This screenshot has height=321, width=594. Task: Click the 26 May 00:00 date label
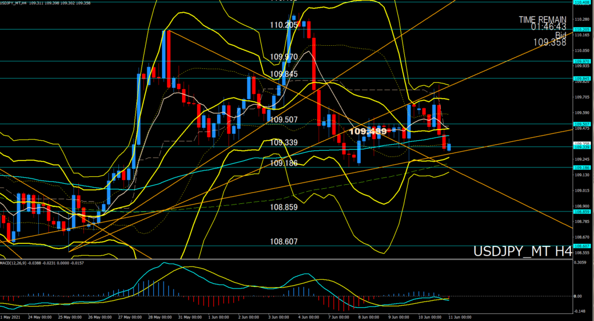(x=100, y=317)
